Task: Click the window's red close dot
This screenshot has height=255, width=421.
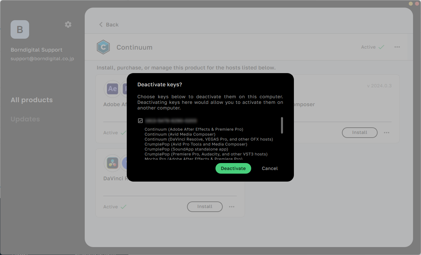Action: 417,3
